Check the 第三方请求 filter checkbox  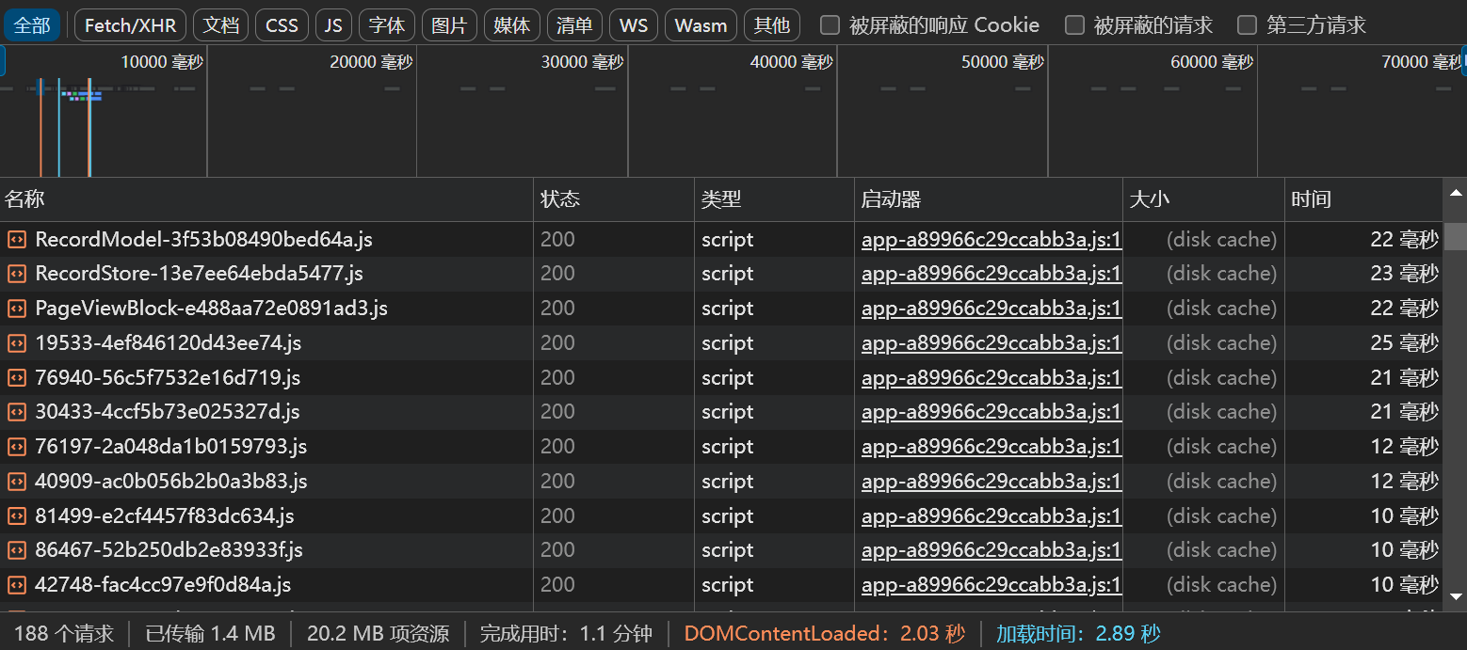click(1247, 25)
